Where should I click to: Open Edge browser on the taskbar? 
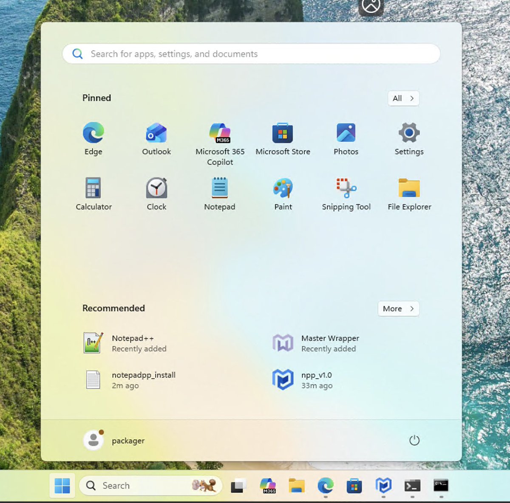326,486
